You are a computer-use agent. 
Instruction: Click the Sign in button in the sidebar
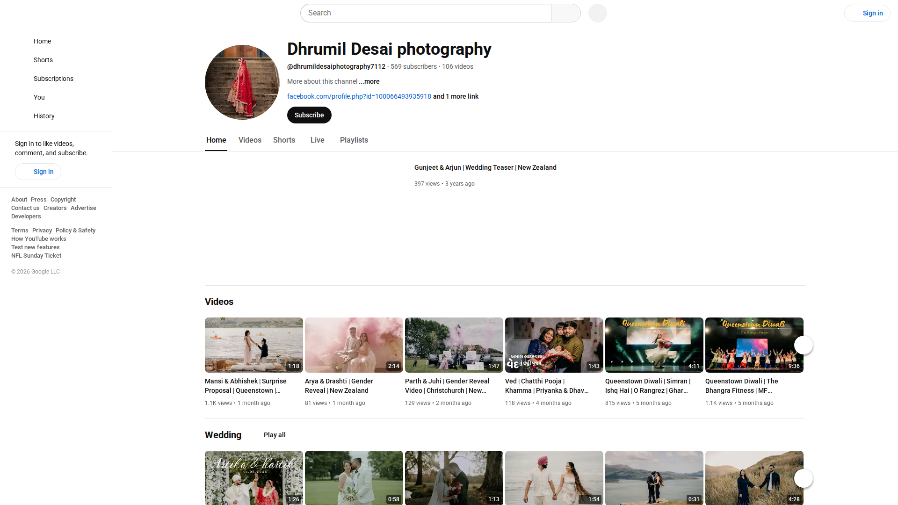click(x=38, y=172)
